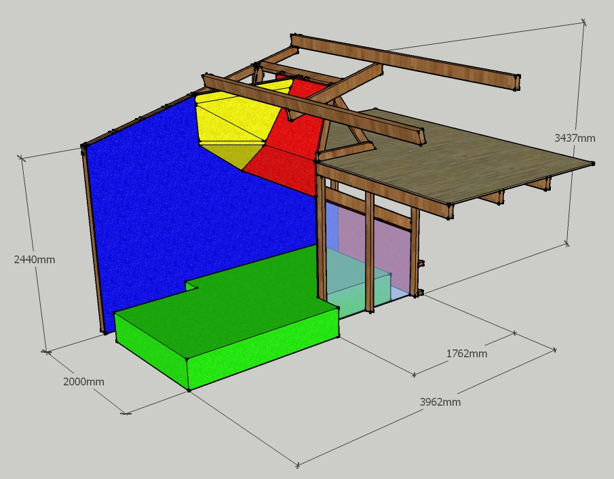The image size is (614, 479).
Task: Select the wooden post left of blue wall
Action: [93, 244]
